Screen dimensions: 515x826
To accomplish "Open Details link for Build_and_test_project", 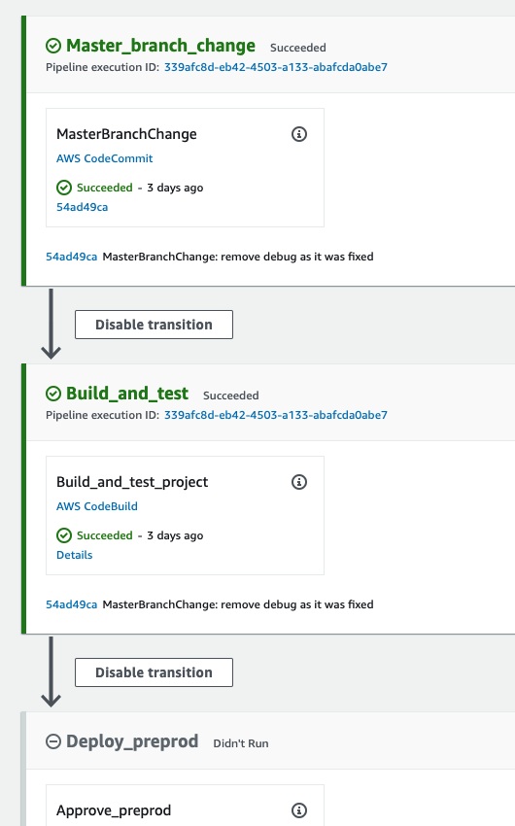I will coord(74,555).
